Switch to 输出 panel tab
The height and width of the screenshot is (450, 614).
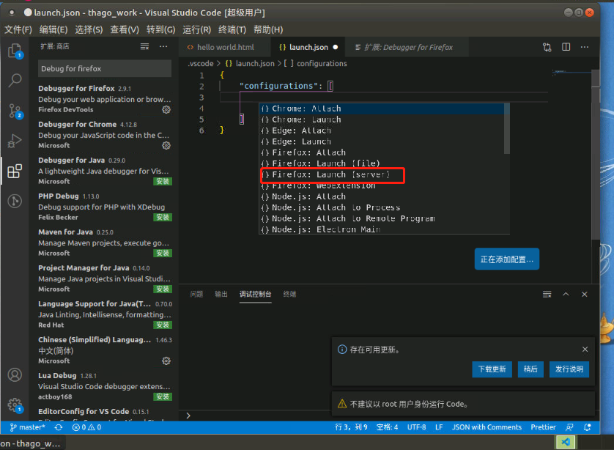click(x=221, y=294)
